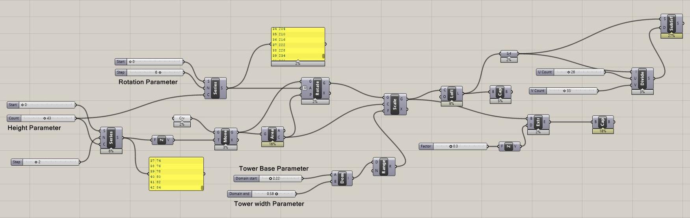Select the Z vector component after Factor slider
Viewport: 690px width, 218px height.
510,146
